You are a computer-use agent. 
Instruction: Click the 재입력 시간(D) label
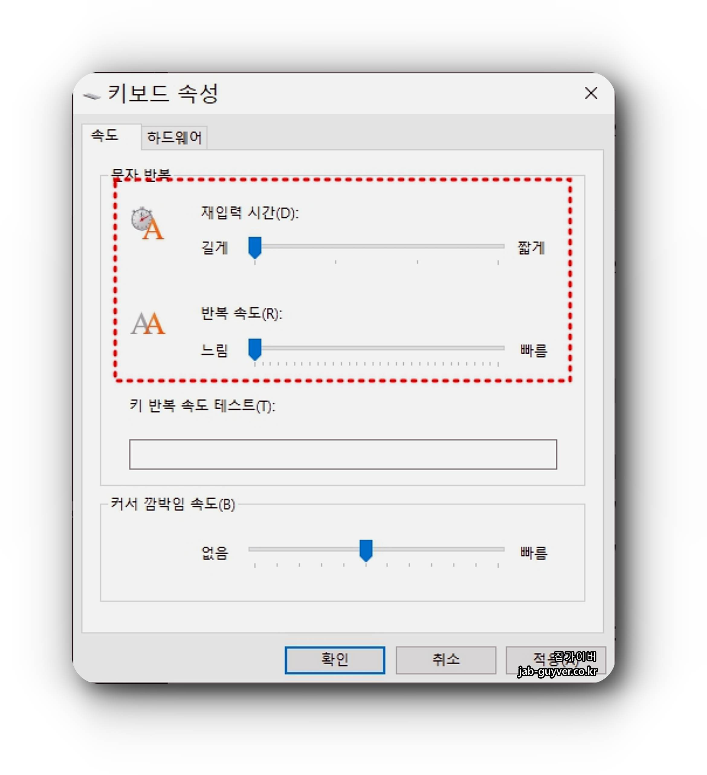pyautogui.click(x=250, y=212)
